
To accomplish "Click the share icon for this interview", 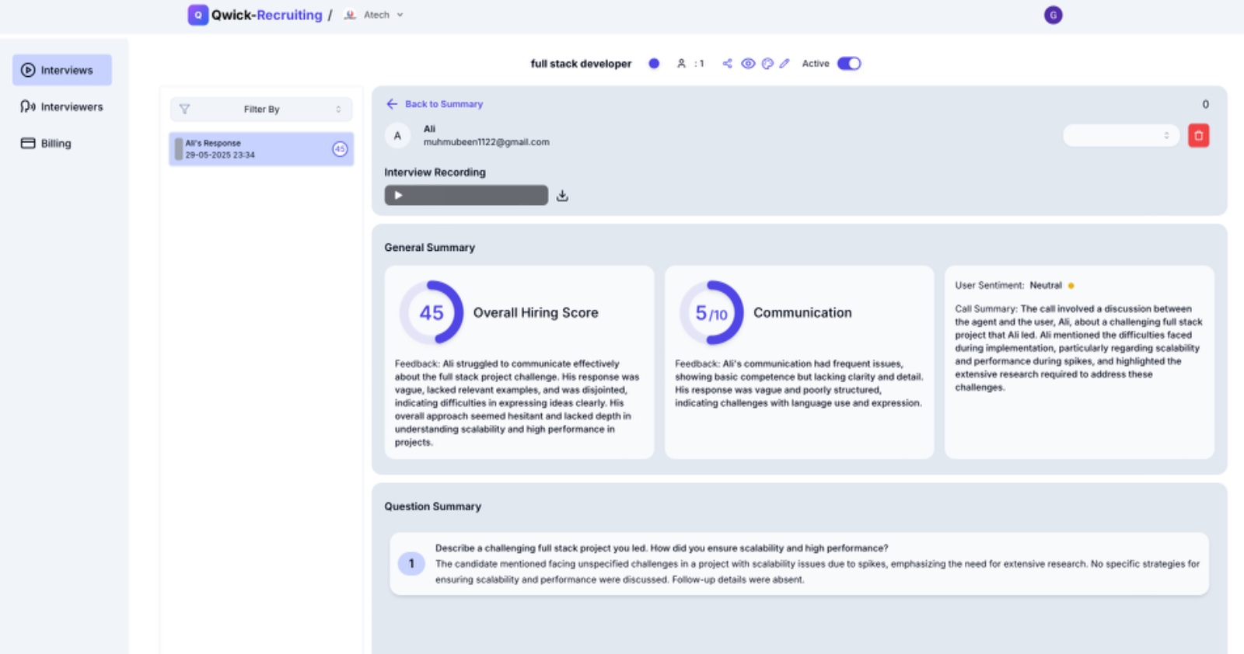I will tap(727, 64).
